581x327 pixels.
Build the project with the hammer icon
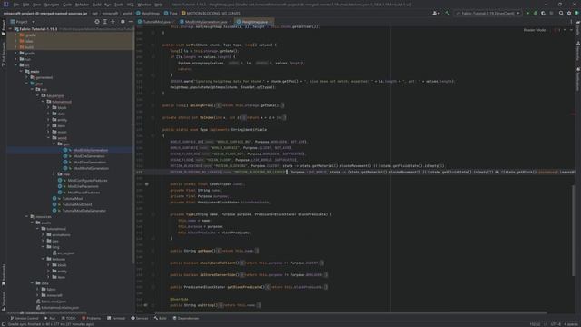click(448, 13)
